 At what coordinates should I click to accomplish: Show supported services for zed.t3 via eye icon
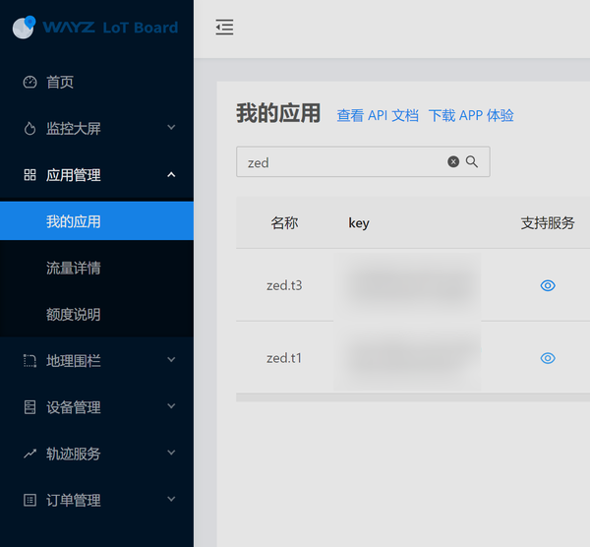[x=548, y=285]
